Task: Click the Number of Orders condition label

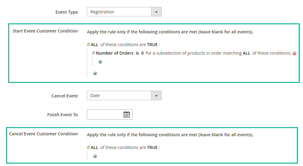Action: click(x=115, y=53)
